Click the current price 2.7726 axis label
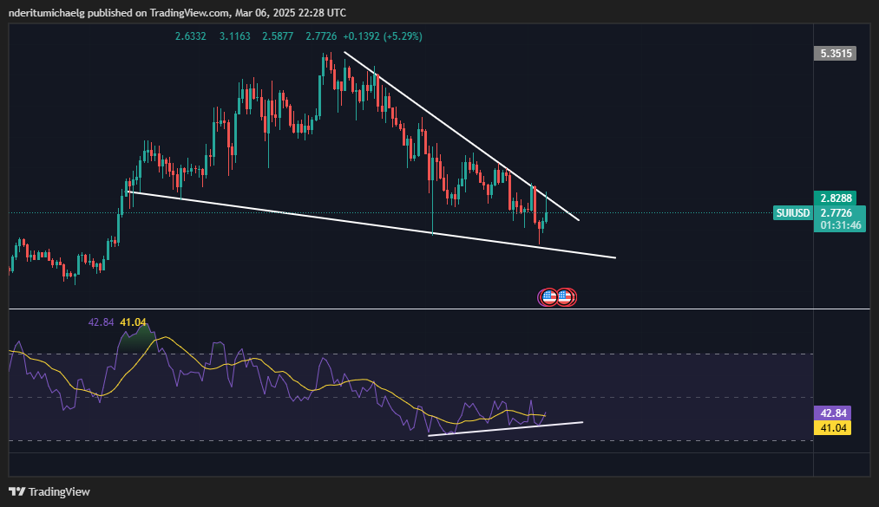The width and height of the screenshot is (879, 507). [838, 212]
